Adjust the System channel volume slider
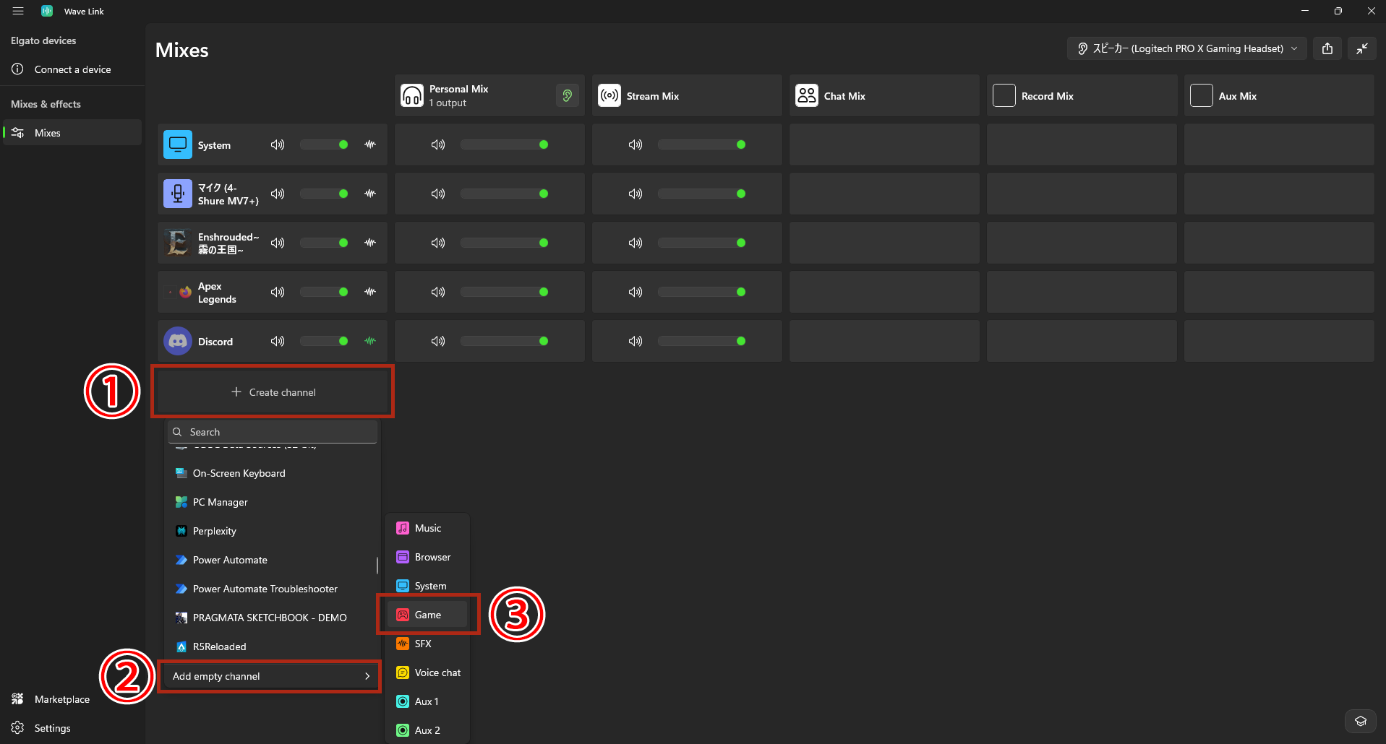The image size is (1386, 744). click(324, 144)
